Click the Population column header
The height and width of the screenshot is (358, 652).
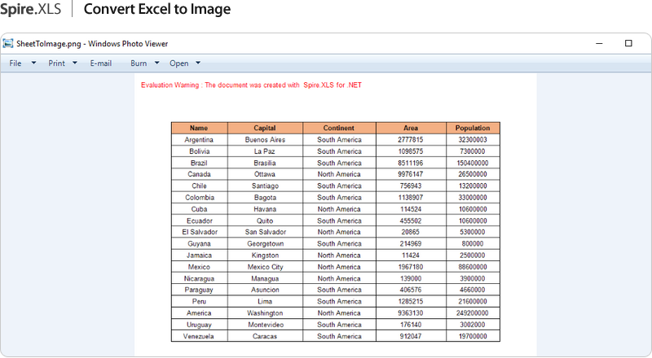tap(473, 128)
